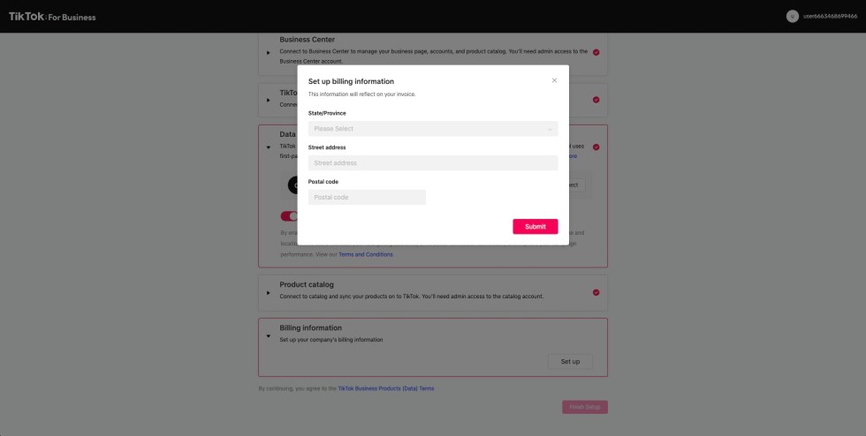Submit the billing information form
The width and height of the screenshot is (866, 436).
click(535, 227)
